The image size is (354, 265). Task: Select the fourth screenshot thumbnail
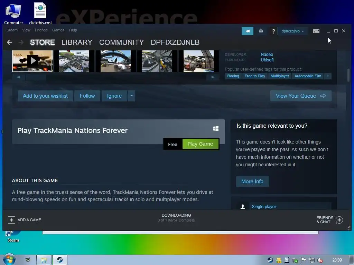[157, 61]
